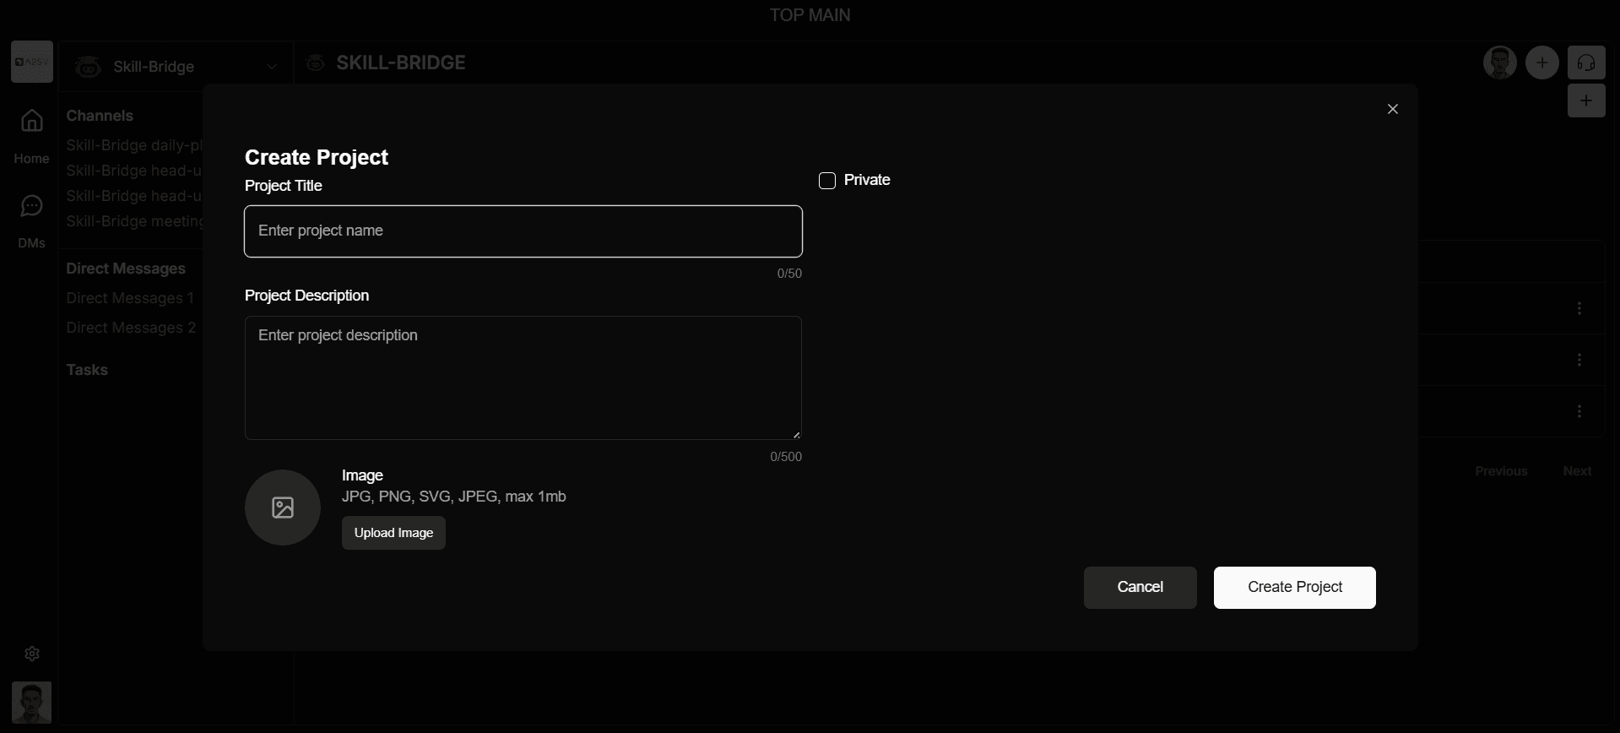Click the SKILL-BRIDGE header title

(401, 63)
